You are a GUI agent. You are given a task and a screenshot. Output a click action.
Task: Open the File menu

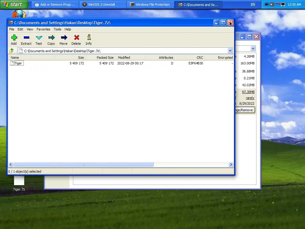pos(12,29)
